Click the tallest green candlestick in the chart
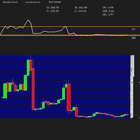 28,68
